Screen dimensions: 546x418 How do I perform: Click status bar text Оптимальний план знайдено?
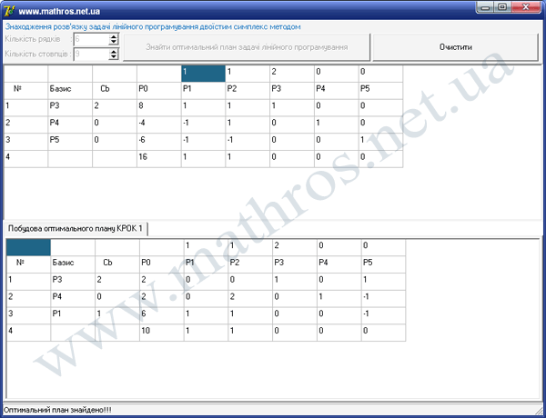click(x=57, y=410)
